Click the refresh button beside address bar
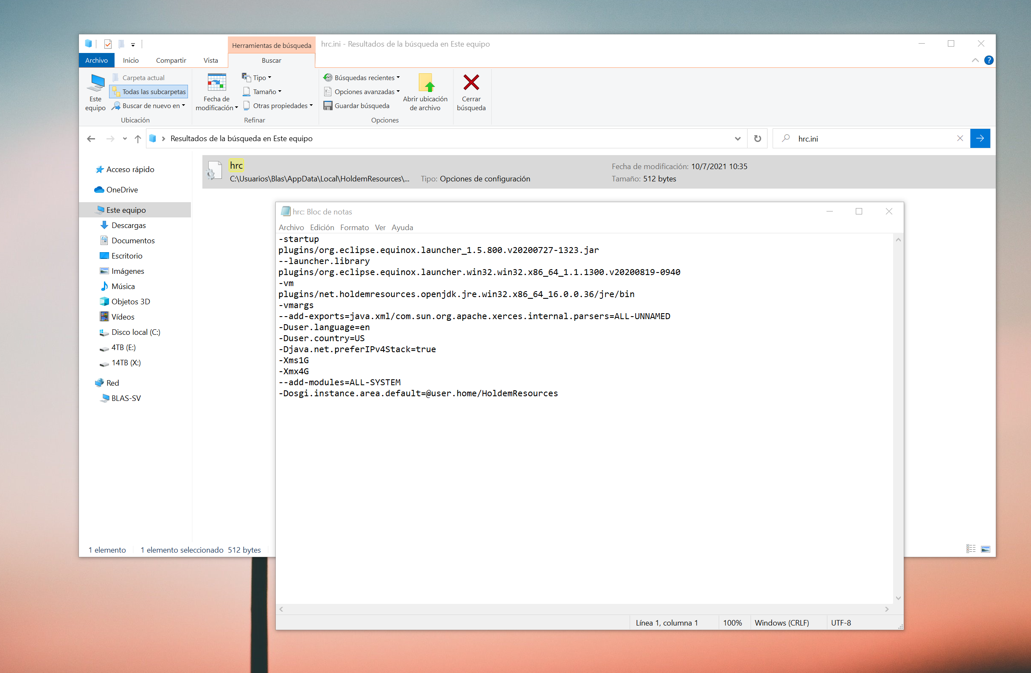The image size is (1031, 673). [757, 139]
